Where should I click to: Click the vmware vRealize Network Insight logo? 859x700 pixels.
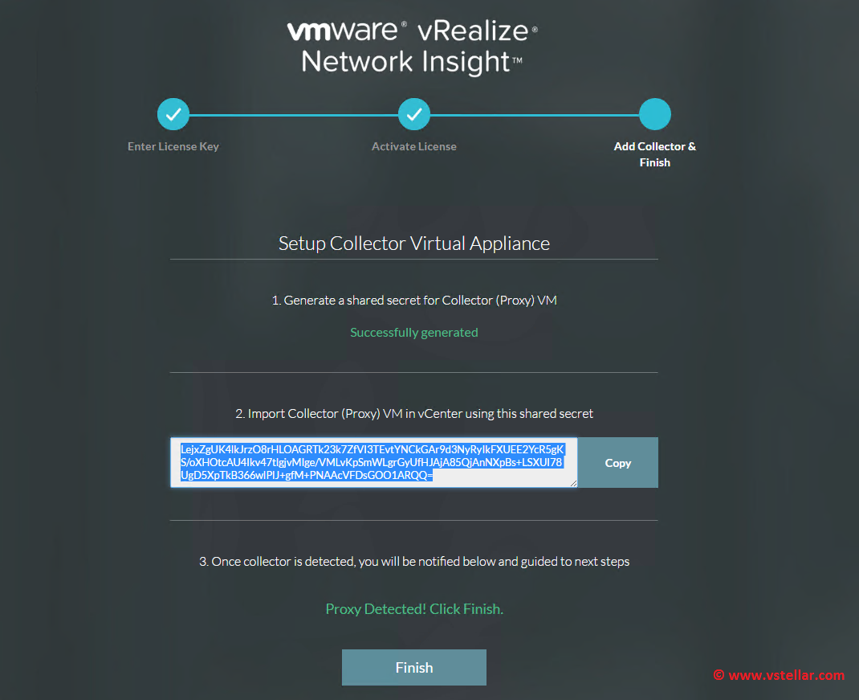pyautogui.click(x=412, y=47)
